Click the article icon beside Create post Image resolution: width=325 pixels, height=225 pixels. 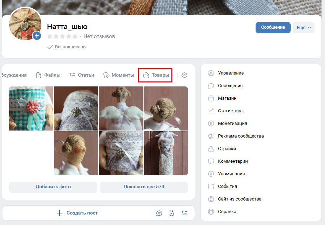tap(184, 213)
